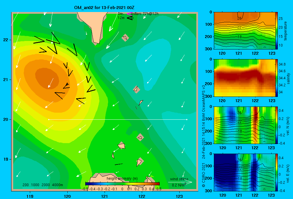Open the eastward velocity section panel
Image resolution: width=293 pixels, height=199 pixels.
pos(245,172)
